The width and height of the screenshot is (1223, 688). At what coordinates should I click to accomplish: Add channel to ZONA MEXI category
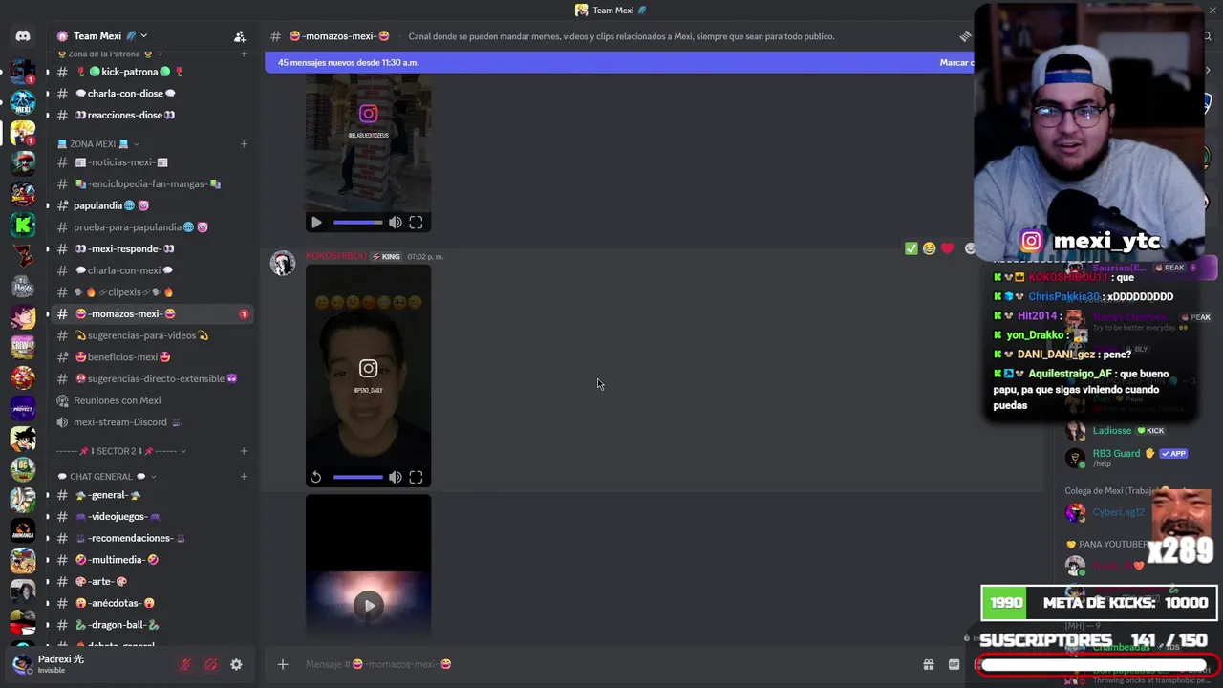[x=244, y=144]
